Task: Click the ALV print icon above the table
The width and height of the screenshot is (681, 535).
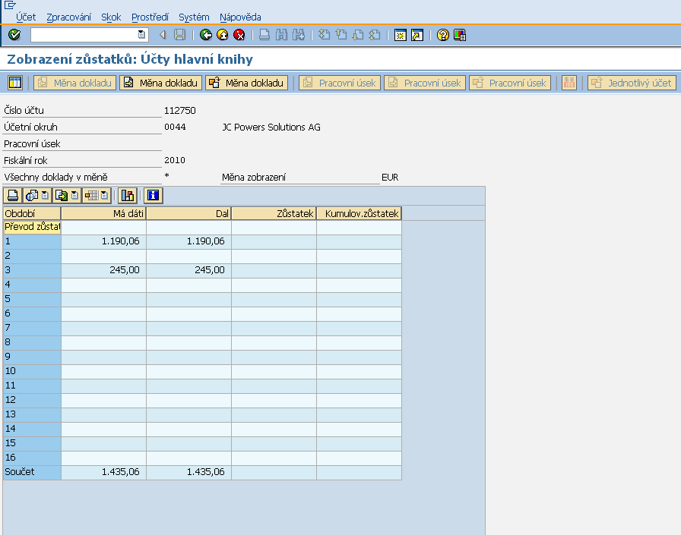Action: (x=13, y=196)
